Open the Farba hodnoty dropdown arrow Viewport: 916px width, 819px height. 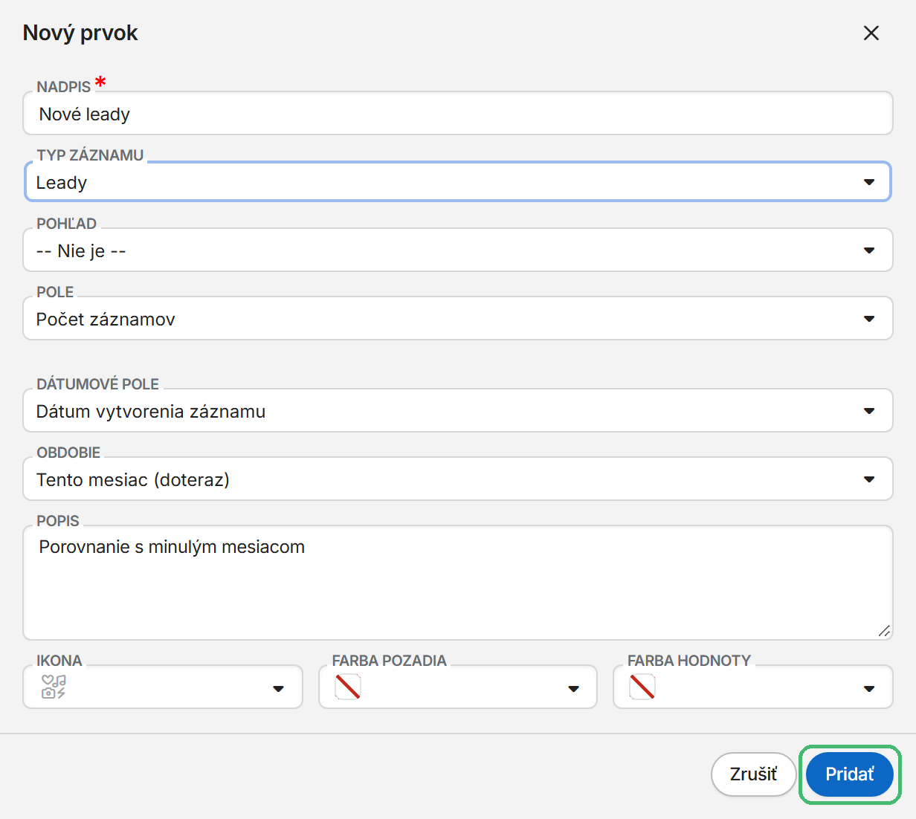(869, 689)
